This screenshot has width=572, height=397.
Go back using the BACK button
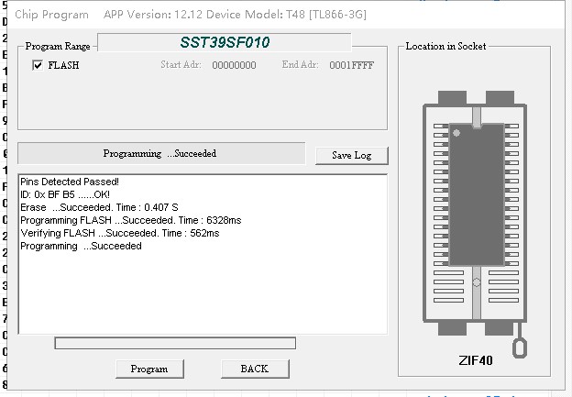[x=254, y=369]
